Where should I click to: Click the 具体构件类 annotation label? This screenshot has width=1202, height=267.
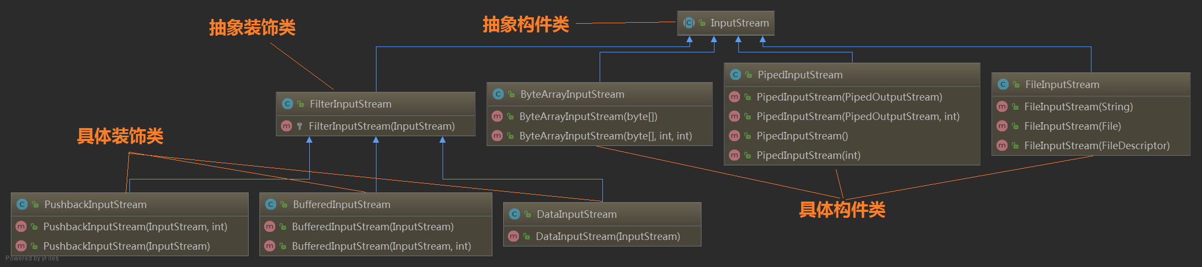tap(842, 210)
